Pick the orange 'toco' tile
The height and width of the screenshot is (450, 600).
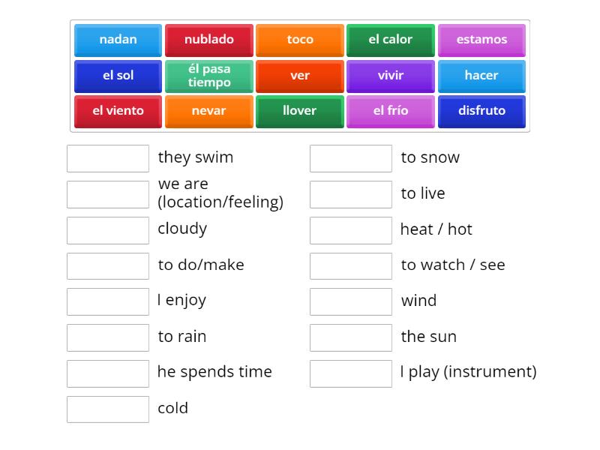click(x=300, y=40)
